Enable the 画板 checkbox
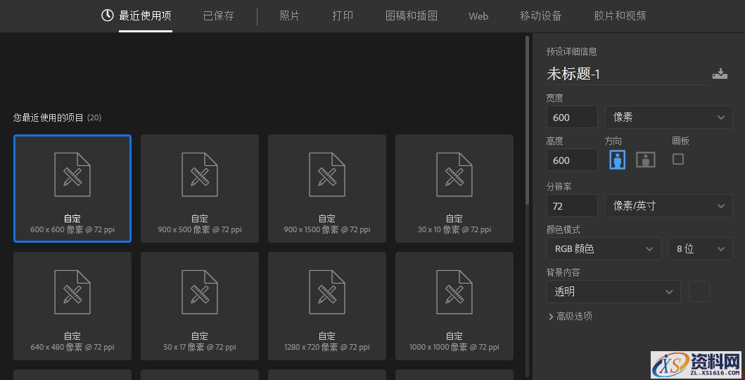 [678, 158]
